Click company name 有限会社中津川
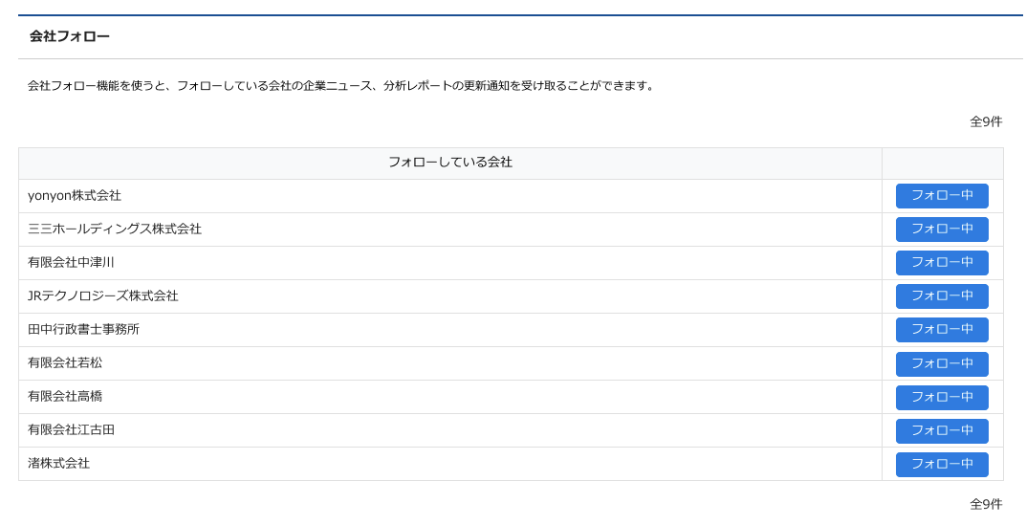The width and height of the screenshot is (1026, 525). pos(71,263)
